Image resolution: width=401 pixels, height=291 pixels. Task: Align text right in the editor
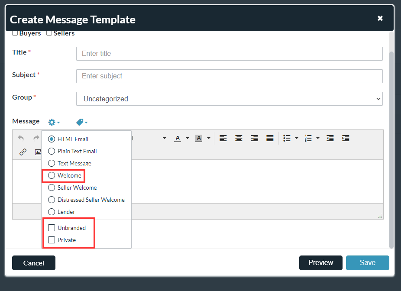(x=254, y=138)
